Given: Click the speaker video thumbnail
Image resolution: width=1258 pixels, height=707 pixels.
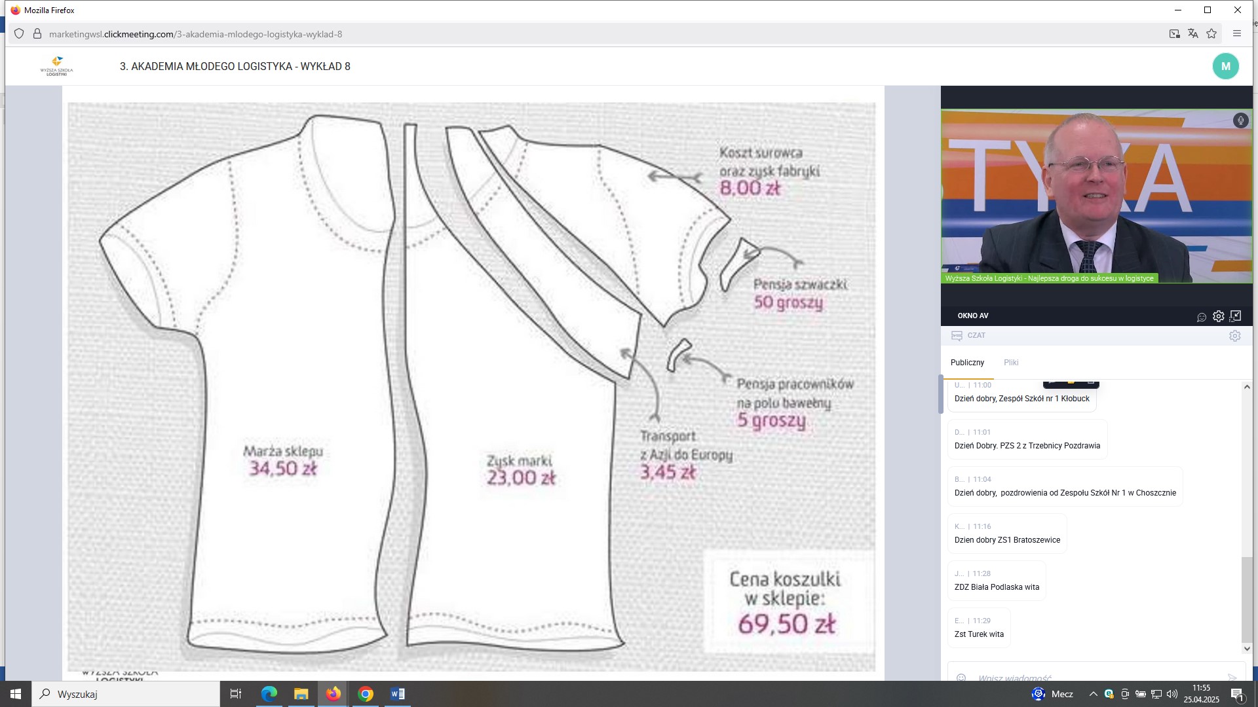Looking at the screenshot, I should [1096, 196].
